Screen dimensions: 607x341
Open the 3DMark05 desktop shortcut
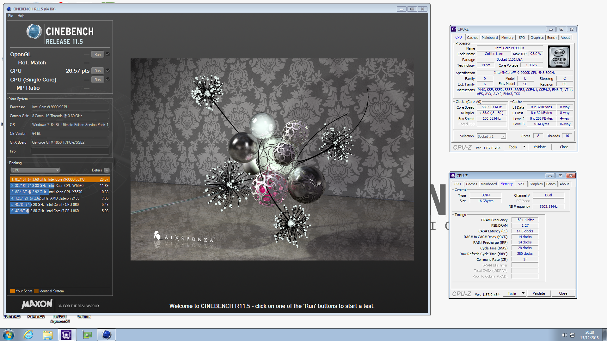[x=12, y=316]
